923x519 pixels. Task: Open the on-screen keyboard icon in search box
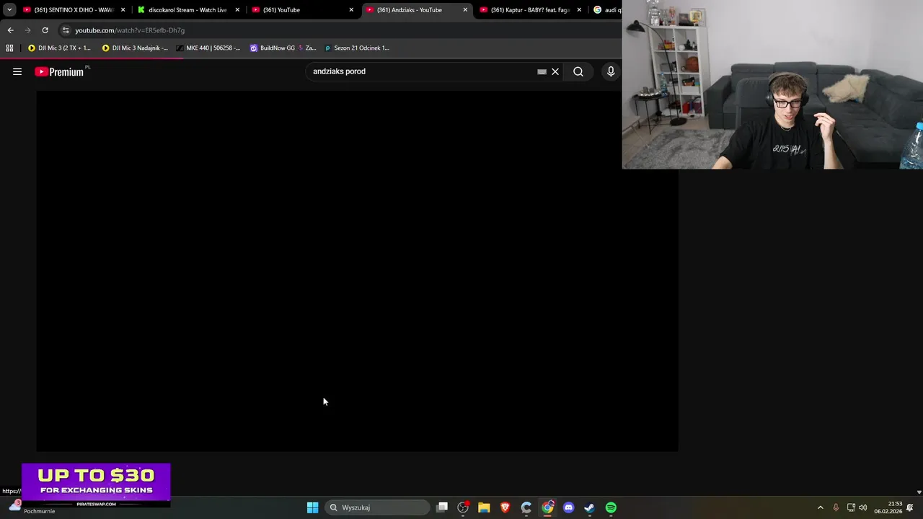point(542,71)
